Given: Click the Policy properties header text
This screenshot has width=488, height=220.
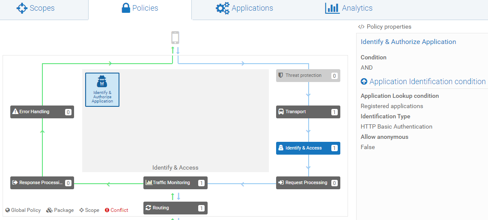Looking at the screenshot, I should (x=389, y=27).
